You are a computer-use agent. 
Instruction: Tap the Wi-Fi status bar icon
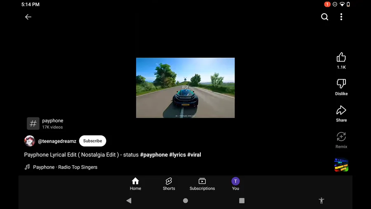pyautogui.click(x=342, y=4)
